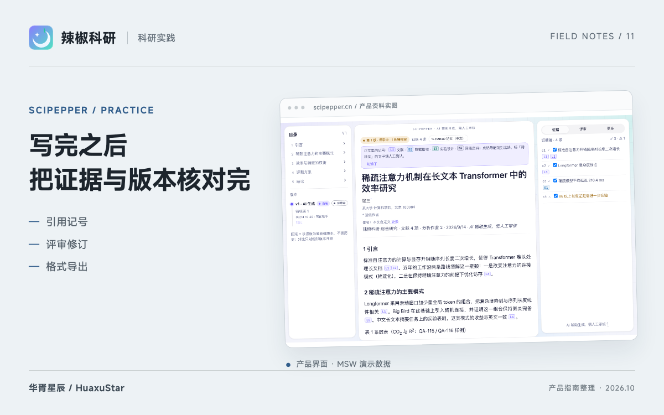
Task: Click the purple v1 version timeline dot
Action: [x=292, y=204]
